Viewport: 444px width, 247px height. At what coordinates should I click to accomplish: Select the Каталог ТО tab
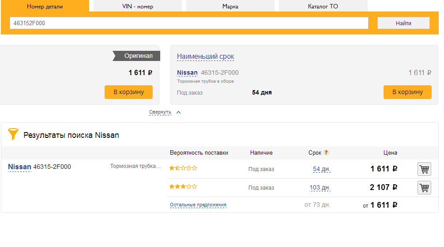click(323, 6)
